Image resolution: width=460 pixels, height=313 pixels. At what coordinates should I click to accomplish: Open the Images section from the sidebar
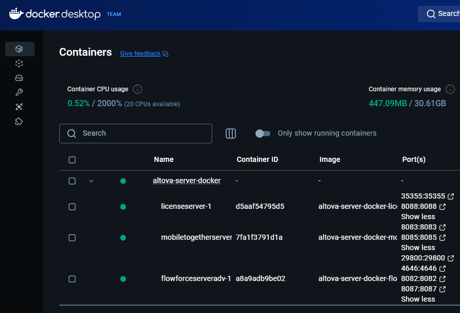[20, 63]
